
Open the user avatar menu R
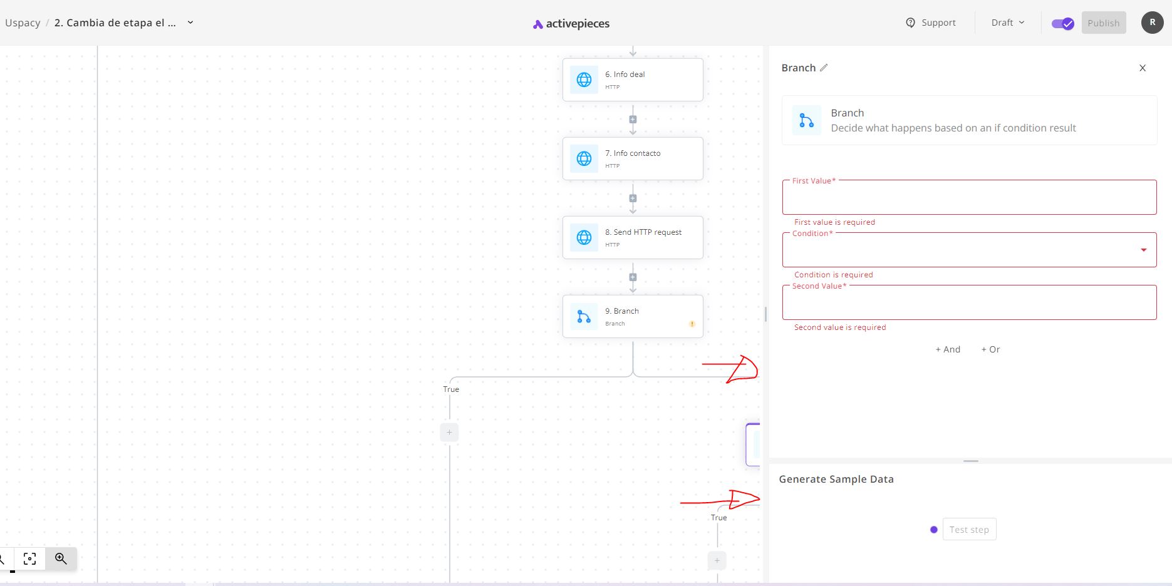[1152, 23]
